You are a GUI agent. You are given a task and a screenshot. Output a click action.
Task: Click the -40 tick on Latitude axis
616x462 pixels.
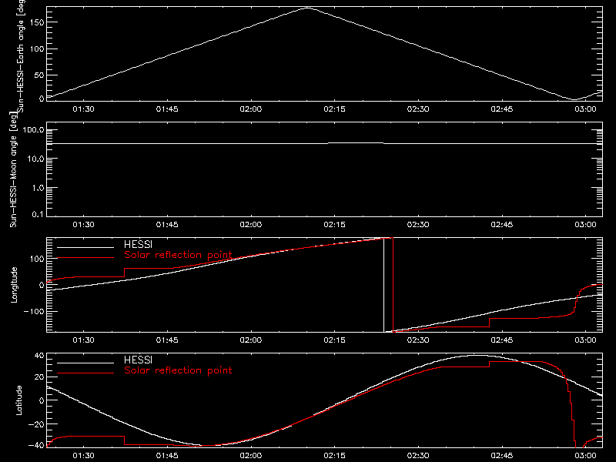[x=36, y=445]
